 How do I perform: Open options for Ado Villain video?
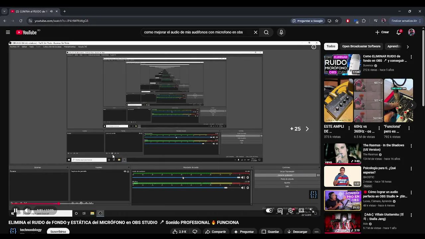tap(411, 215)
